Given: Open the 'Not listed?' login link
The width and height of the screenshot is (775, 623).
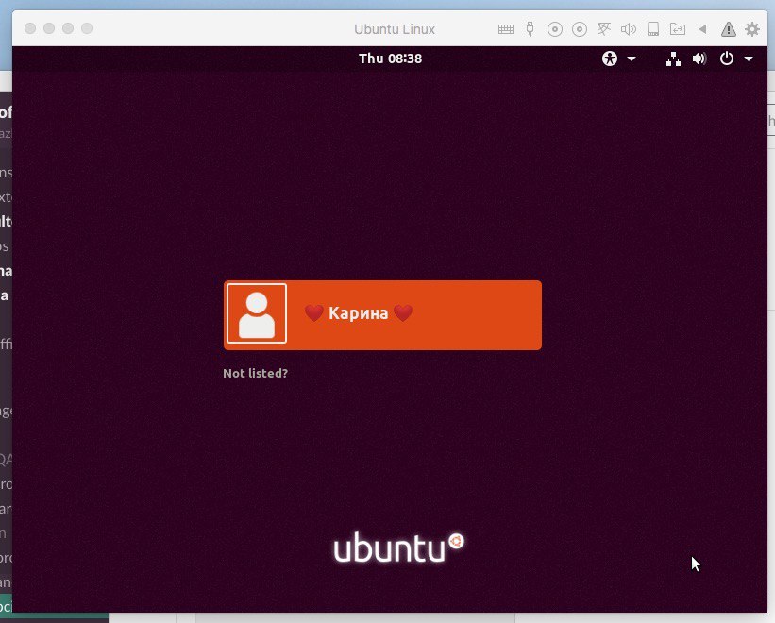Looking at the screenshot, I should (x=255, y=373).
